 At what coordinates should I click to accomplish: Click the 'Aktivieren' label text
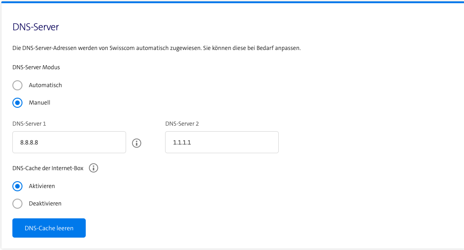coord(42,186)
